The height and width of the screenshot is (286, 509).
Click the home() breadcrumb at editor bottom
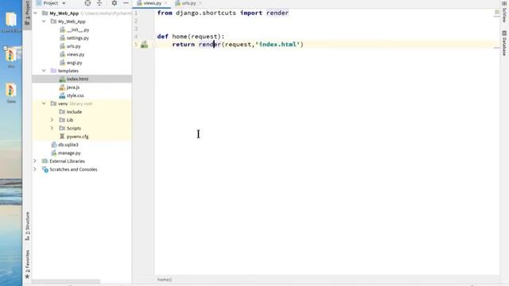click(x=165, y=280)
